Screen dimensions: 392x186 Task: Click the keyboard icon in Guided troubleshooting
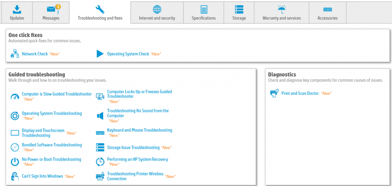pyautogui.click(x=100, y=133)
